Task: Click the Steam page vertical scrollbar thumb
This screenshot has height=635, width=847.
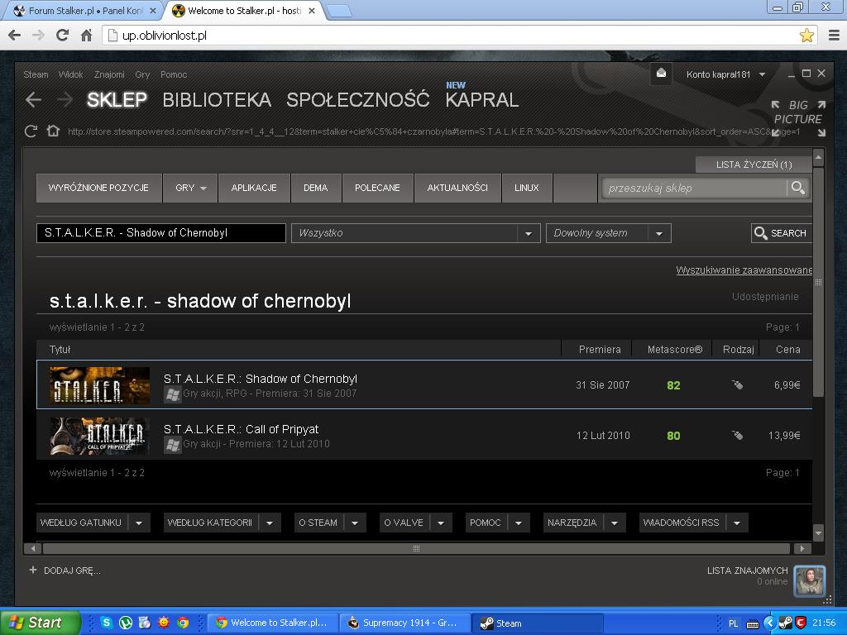Action: point(818,283)
